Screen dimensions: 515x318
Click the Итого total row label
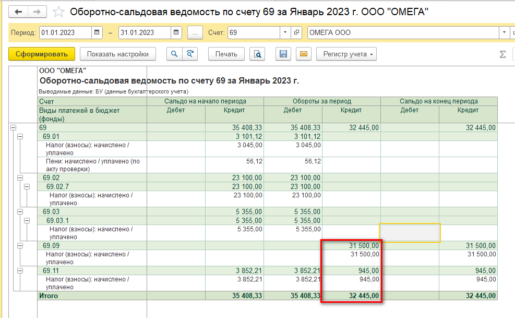(x=49, y=296)
